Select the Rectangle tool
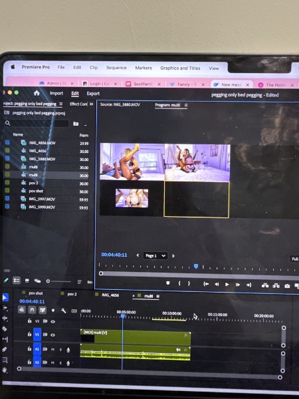The height and width of the screenshot is (399, 299). [x=5, y=360]
